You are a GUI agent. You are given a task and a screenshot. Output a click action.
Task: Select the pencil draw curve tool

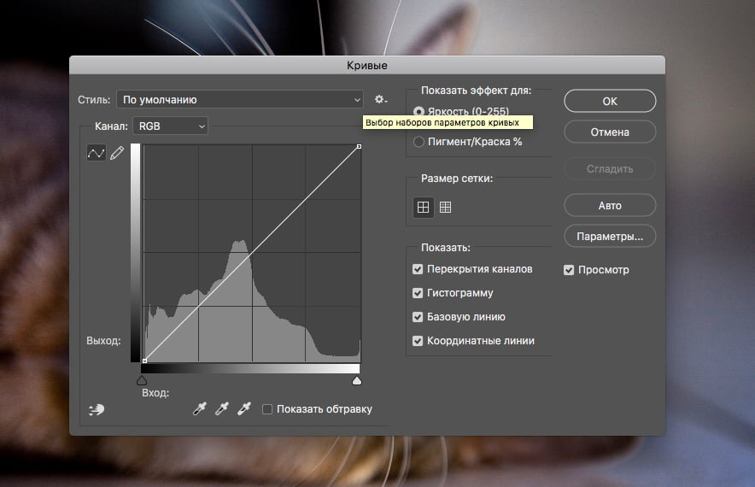click(x=117, y=153)
